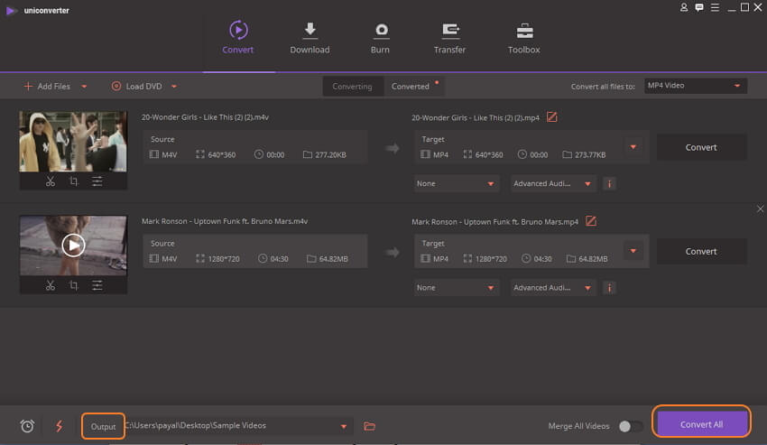Open effects adjust icon under Wonder Girls thumbnail
Image resolution: width=767 pixels, height=445 pixels.
[x=97, y=181]
